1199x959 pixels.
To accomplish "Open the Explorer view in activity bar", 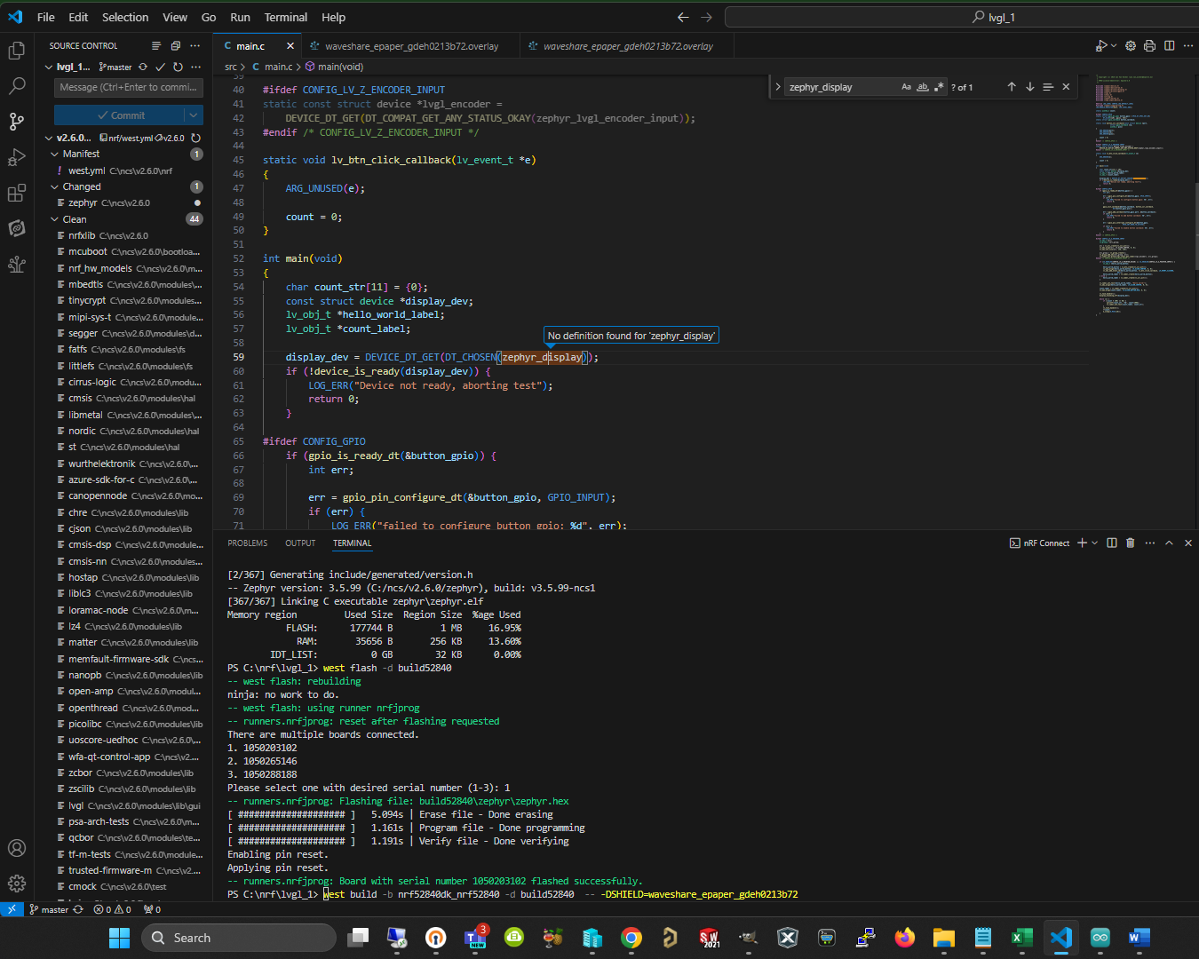I will point(16,51).
